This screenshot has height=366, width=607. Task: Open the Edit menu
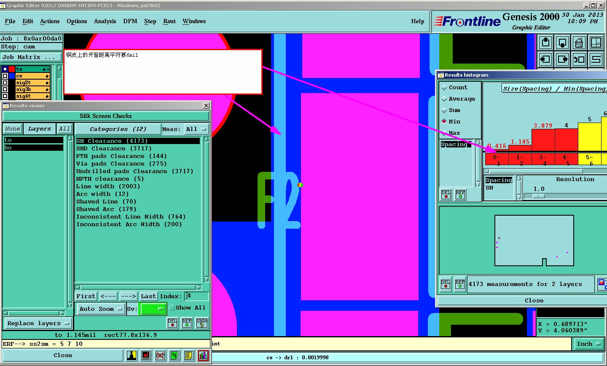(x=28, y=21)
